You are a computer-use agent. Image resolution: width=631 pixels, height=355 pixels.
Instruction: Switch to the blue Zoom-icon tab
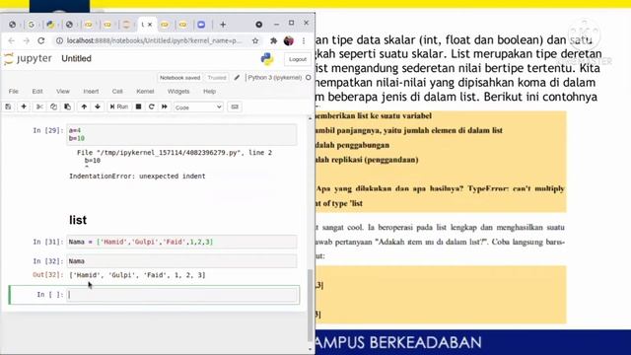201,25
